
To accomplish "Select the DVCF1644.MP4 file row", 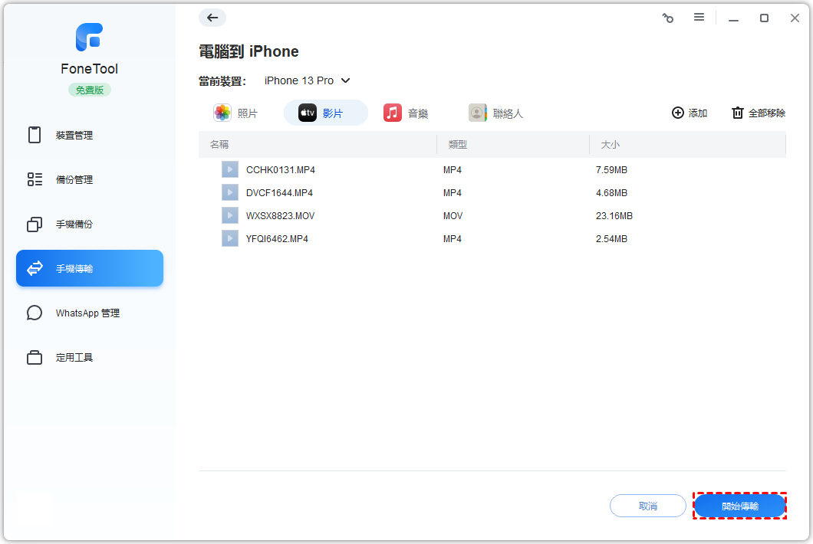I will pos(279,192).
